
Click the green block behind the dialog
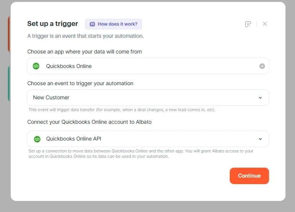coord(8,84)
